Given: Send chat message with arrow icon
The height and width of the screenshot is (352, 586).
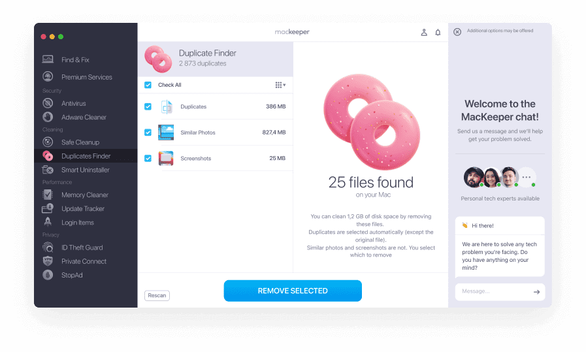Looking at the screenshot, I should point(536,292).
